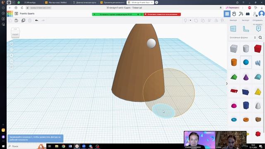Add a Workplane from the shapes panel

233,29
